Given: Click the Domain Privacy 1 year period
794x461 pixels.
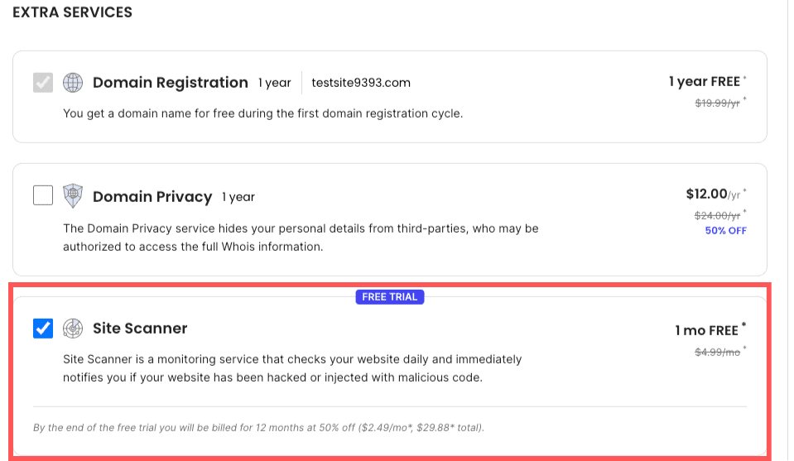Looking at the screenshot, I should pyautogui.click(x=238, y=197).
